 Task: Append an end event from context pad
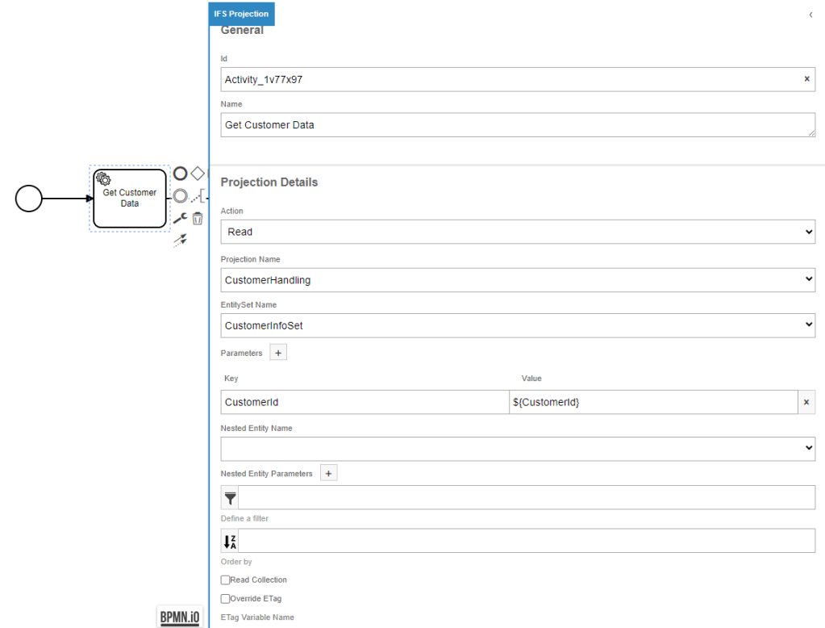tap(181, 174)
